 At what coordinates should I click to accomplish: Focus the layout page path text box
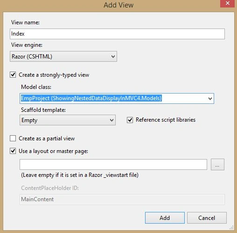[113, 164]
